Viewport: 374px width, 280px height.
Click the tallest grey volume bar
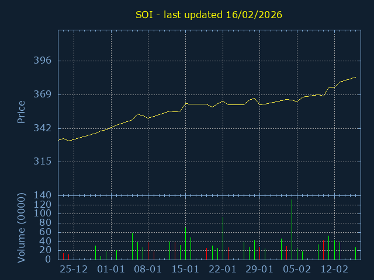[x=292, y=230]
